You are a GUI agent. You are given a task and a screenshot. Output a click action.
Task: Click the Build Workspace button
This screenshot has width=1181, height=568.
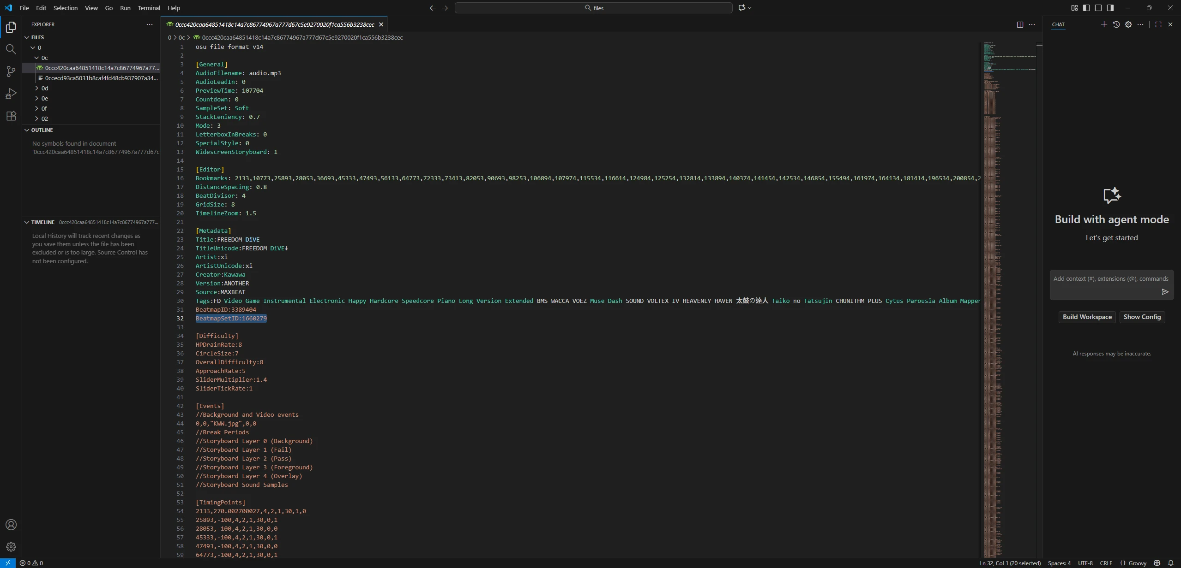tap(1087, 317)
